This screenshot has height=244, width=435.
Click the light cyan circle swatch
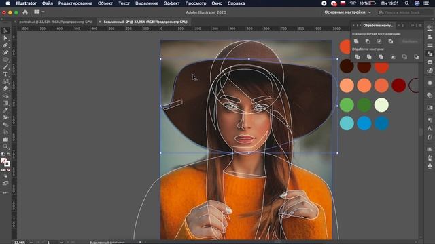pyautogui.click(x=347, y=123)
